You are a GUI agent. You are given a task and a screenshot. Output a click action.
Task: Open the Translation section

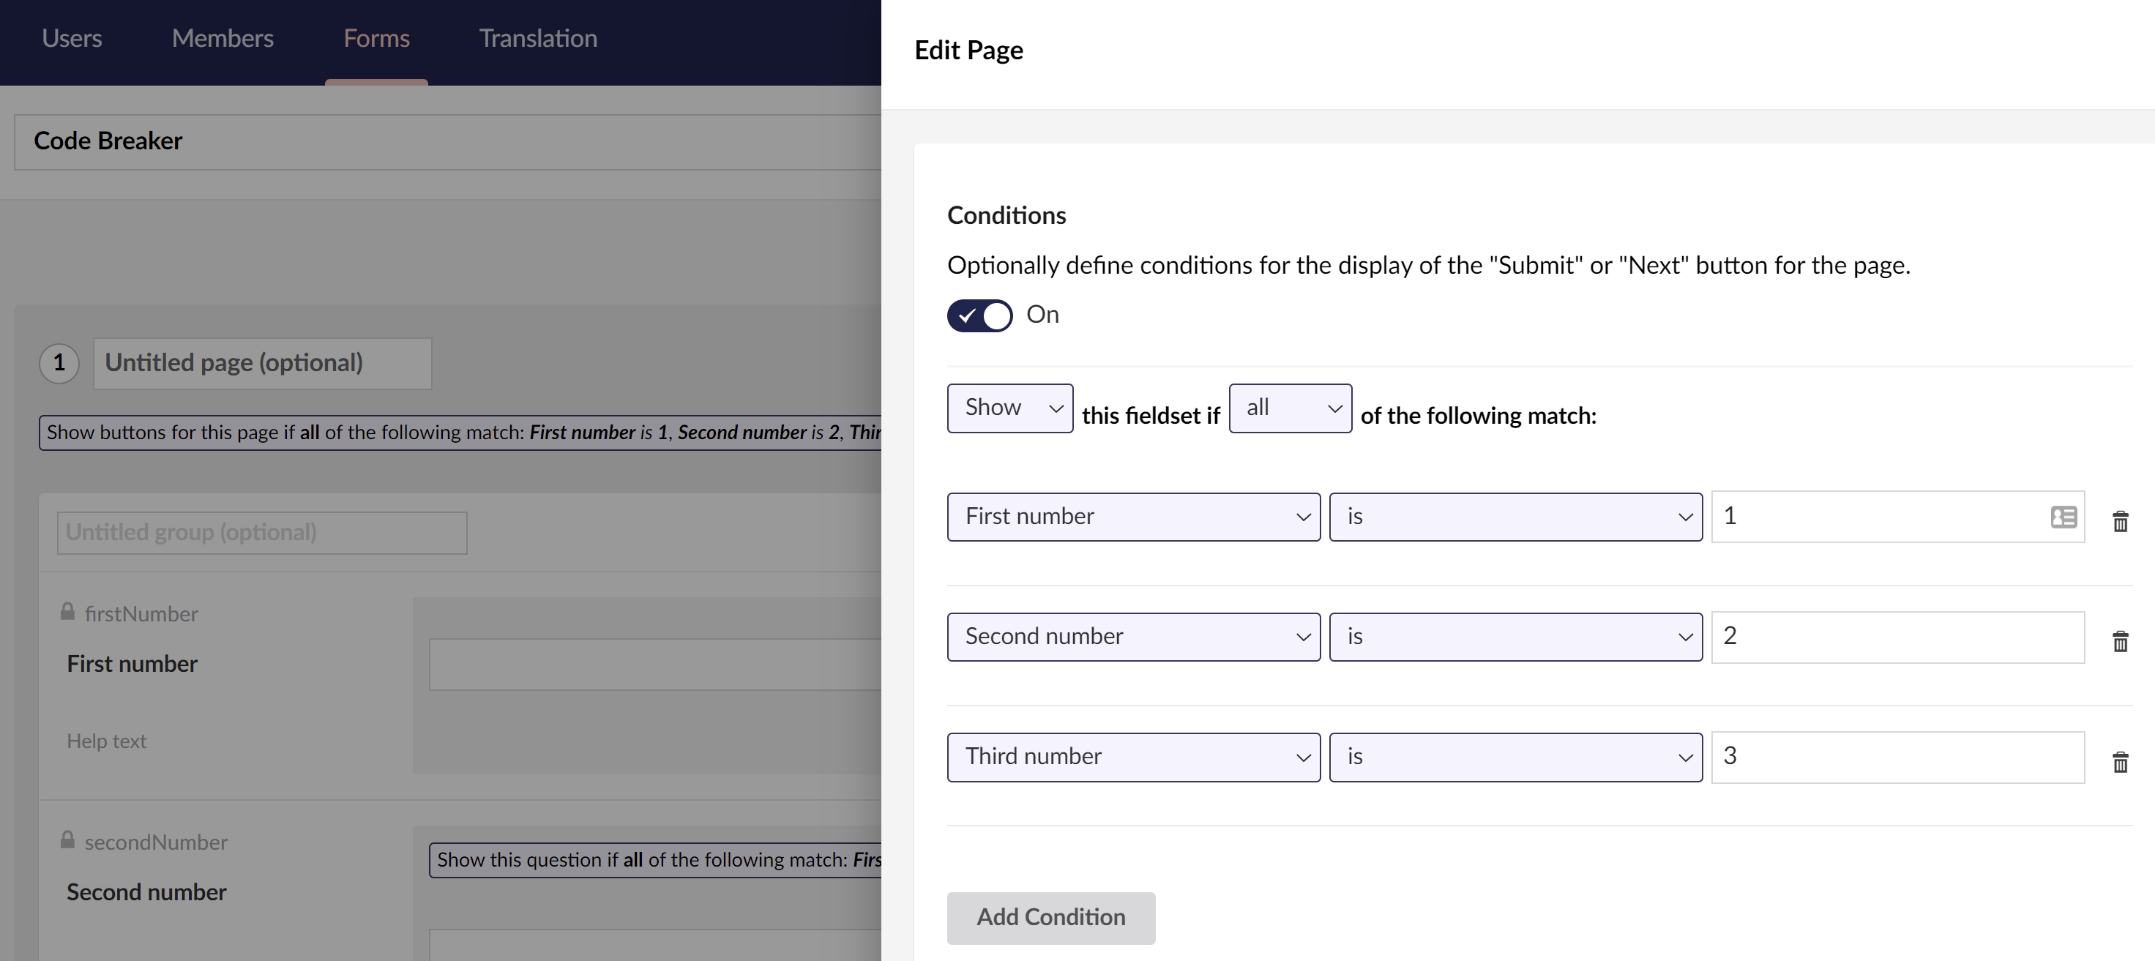pyautogui.click(x=537, y=39)
